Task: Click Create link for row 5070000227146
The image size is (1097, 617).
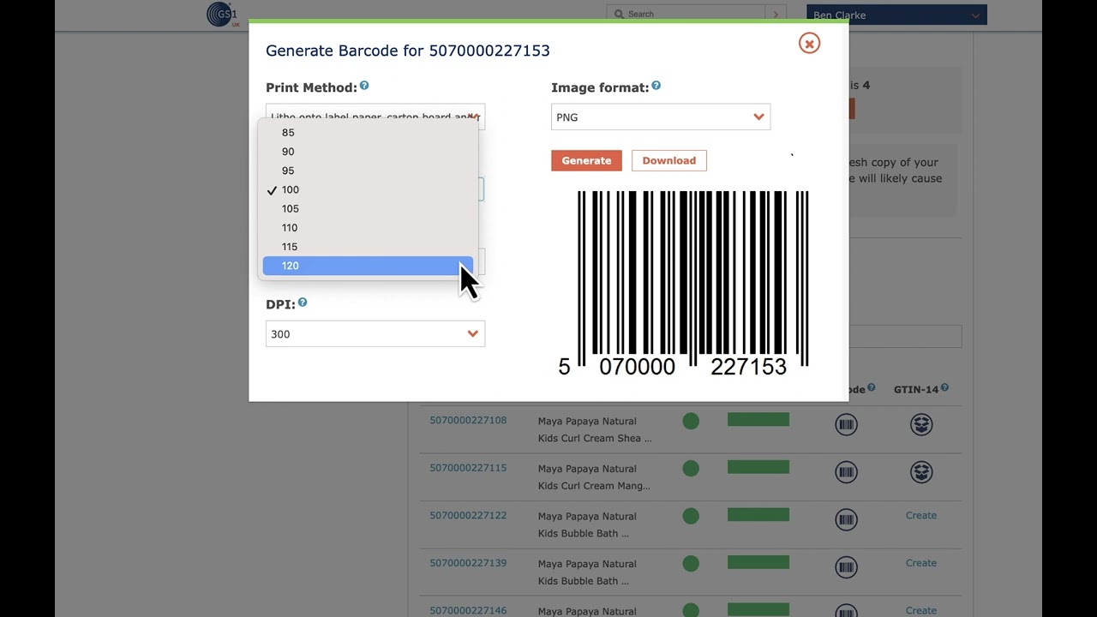Action: click(x=921, y=610)
